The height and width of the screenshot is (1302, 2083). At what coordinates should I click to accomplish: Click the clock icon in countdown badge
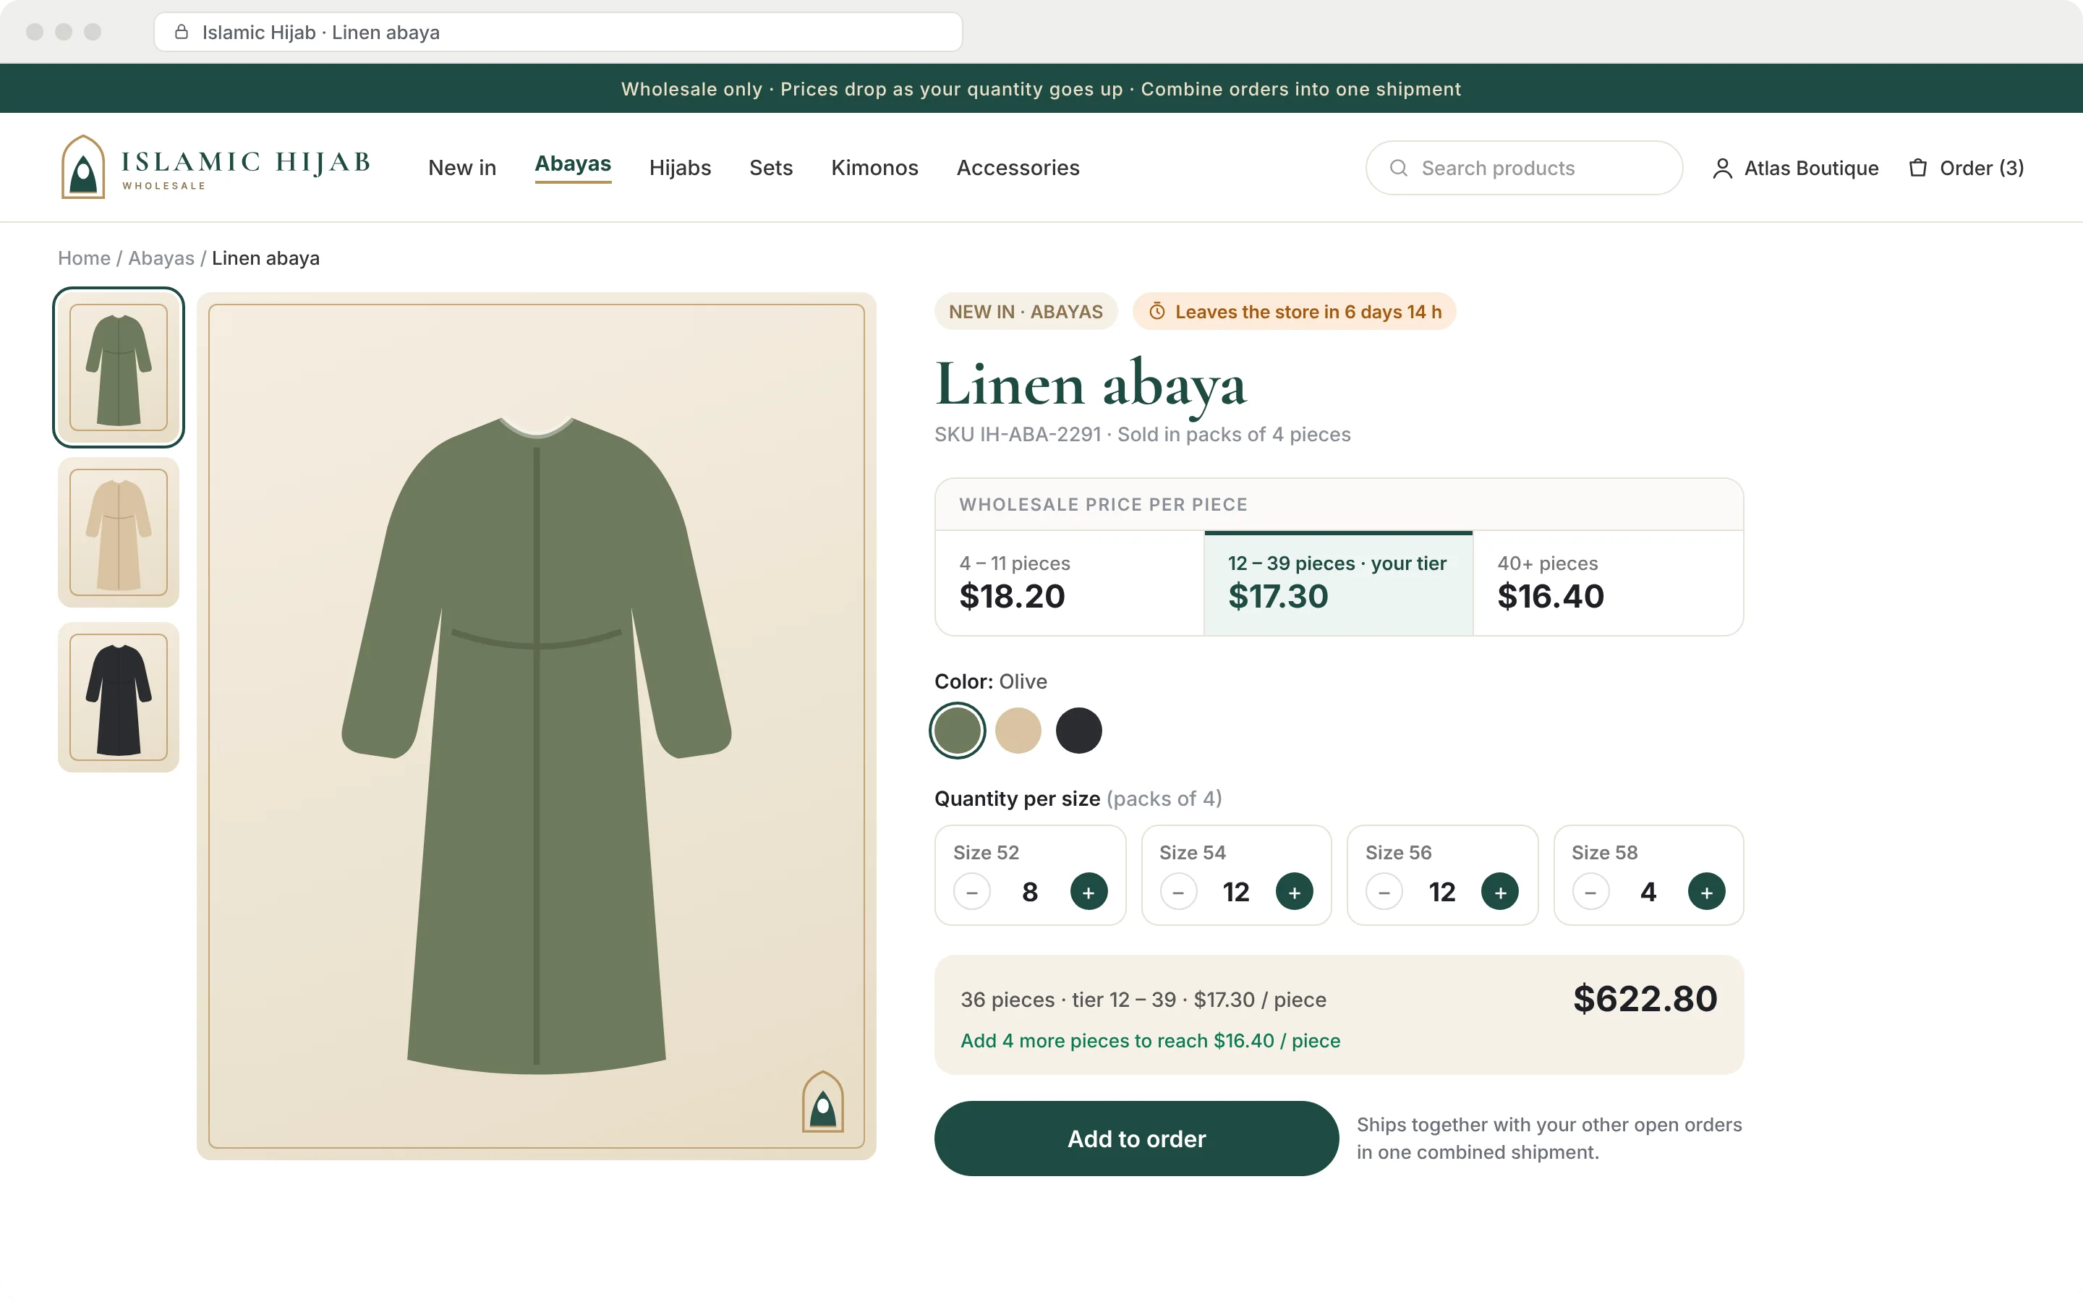tap(1156, 312)
